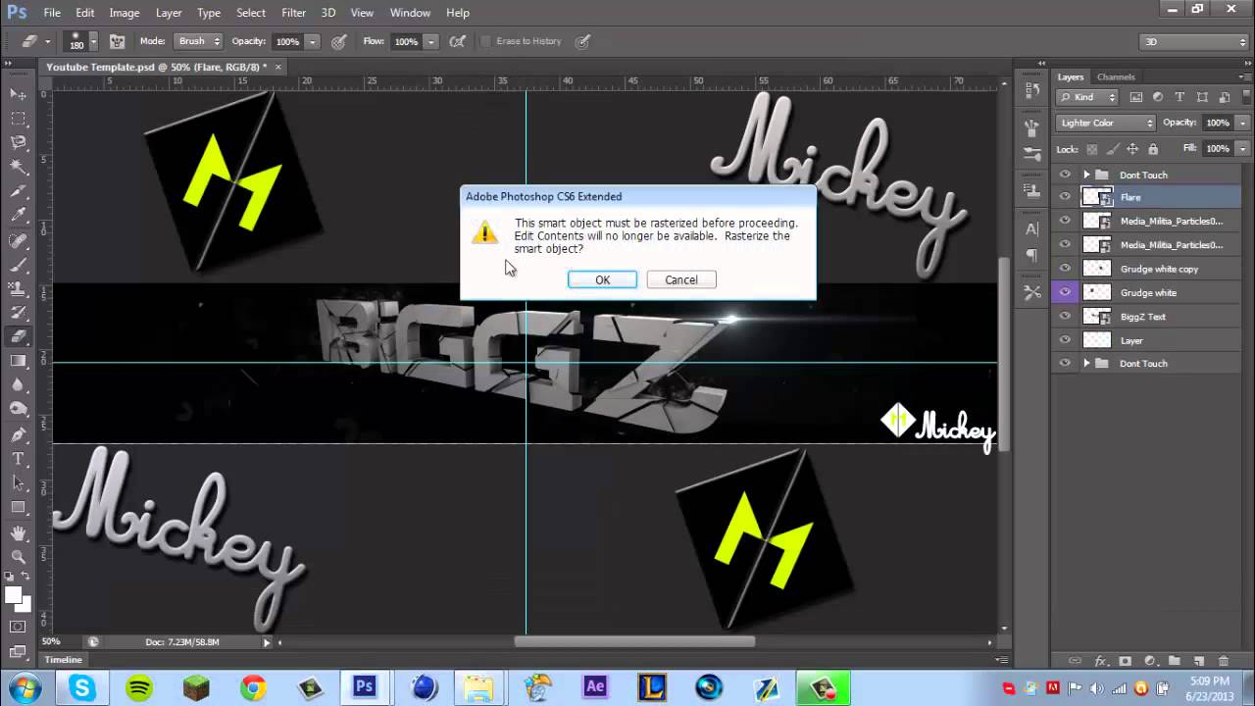Toggle lock transparent pixels
The image size is (1255, 706).
[x=1090, y=149]
